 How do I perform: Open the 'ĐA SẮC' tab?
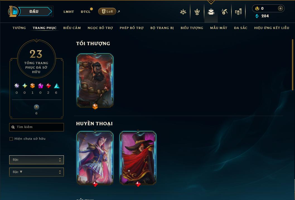[x=241, y=28]
